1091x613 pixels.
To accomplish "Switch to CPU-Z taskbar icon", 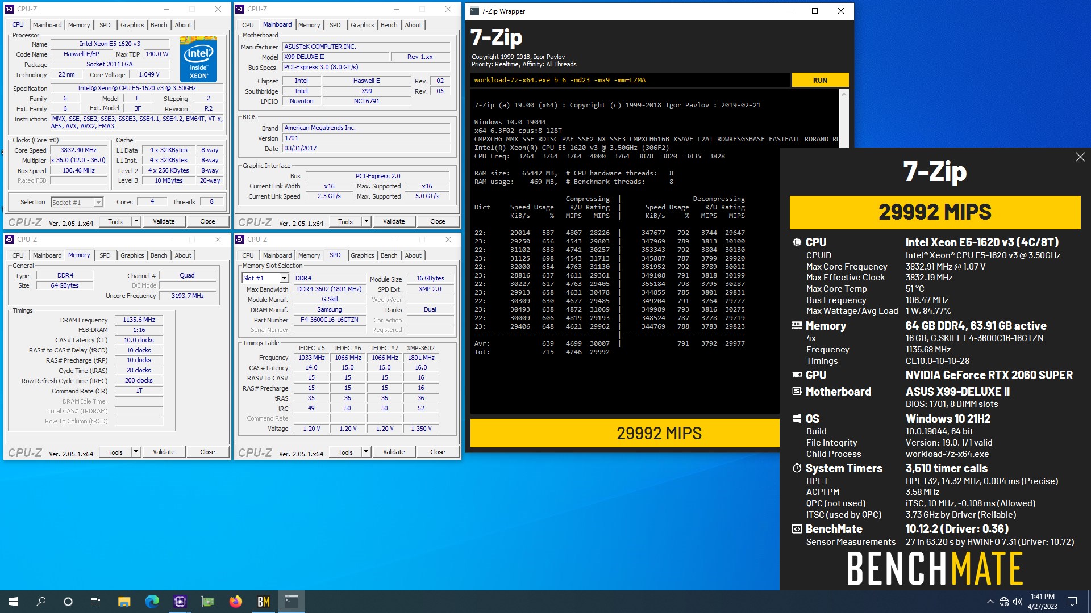I will (180, 602).
